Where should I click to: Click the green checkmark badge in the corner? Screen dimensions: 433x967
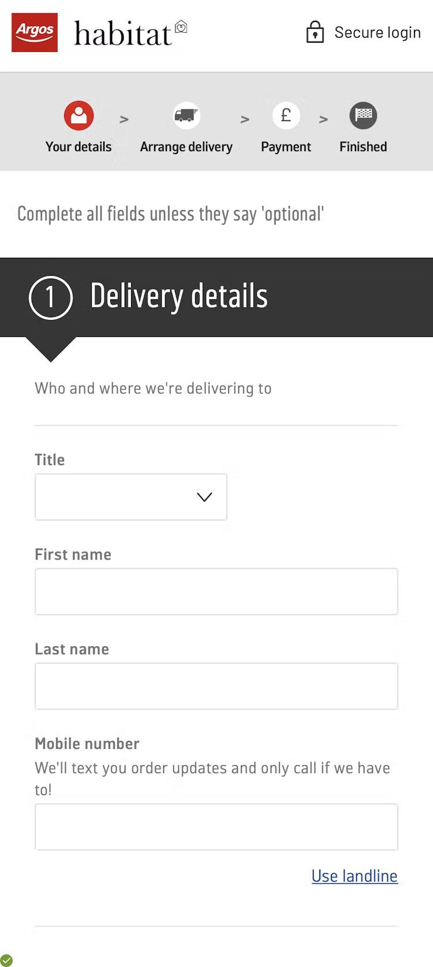(6, 960)
